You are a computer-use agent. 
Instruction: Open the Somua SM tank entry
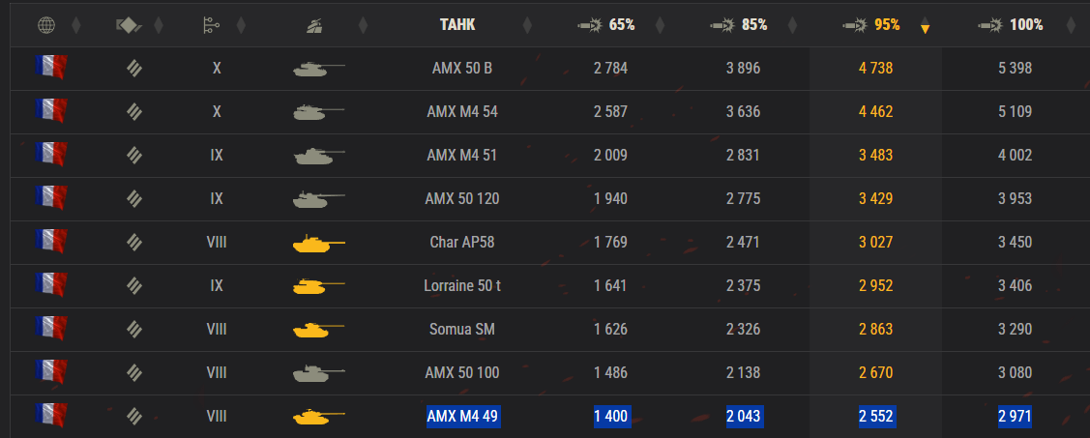pyautogui.click(x=462, y=329)
